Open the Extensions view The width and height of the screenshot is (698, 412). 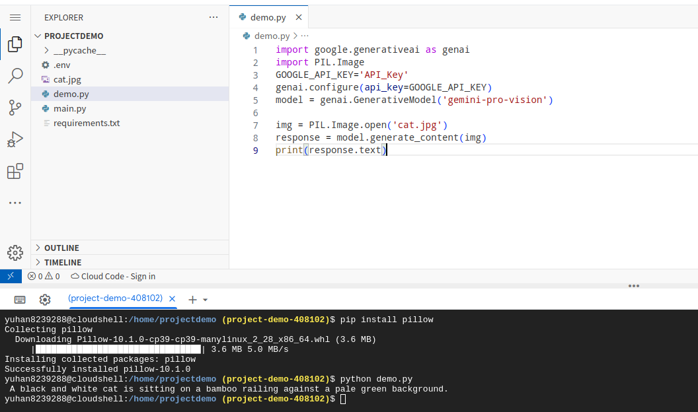pyautogui.click(x=15, y=170)
